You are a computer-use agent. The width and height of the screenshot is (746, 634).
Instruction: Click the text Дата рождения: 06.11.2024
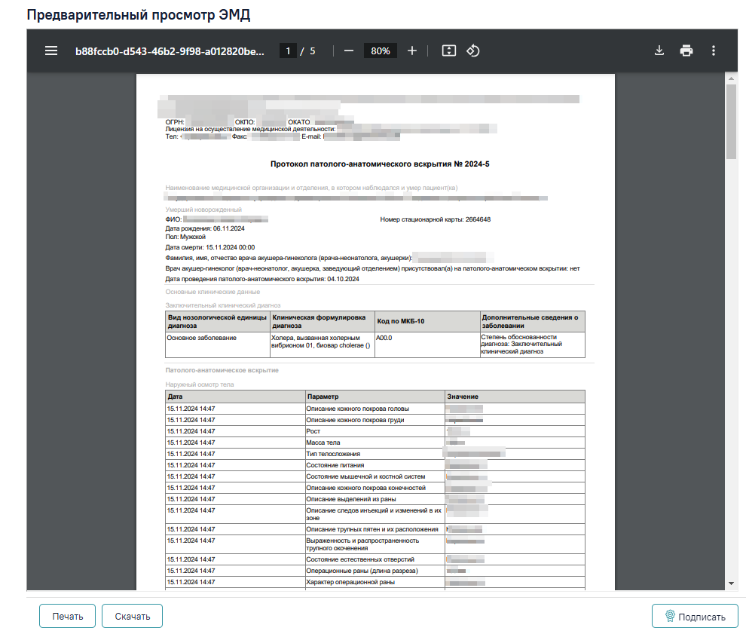click(x=204, y=228)
